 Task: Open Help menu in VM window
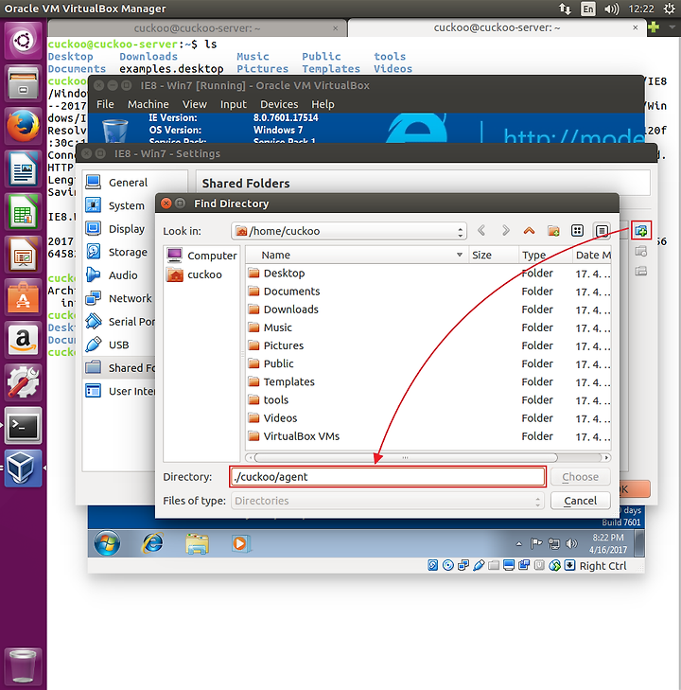pos(323,104)
